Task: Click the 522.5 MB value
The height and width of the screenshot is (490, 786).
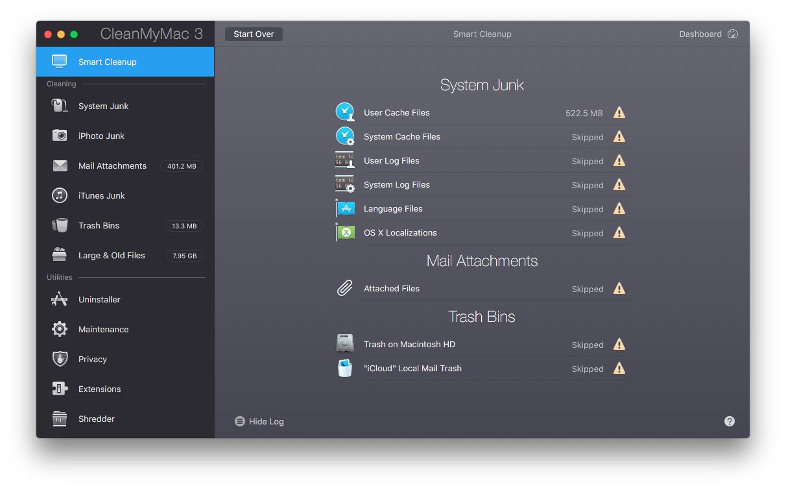Action: (584, 113)
